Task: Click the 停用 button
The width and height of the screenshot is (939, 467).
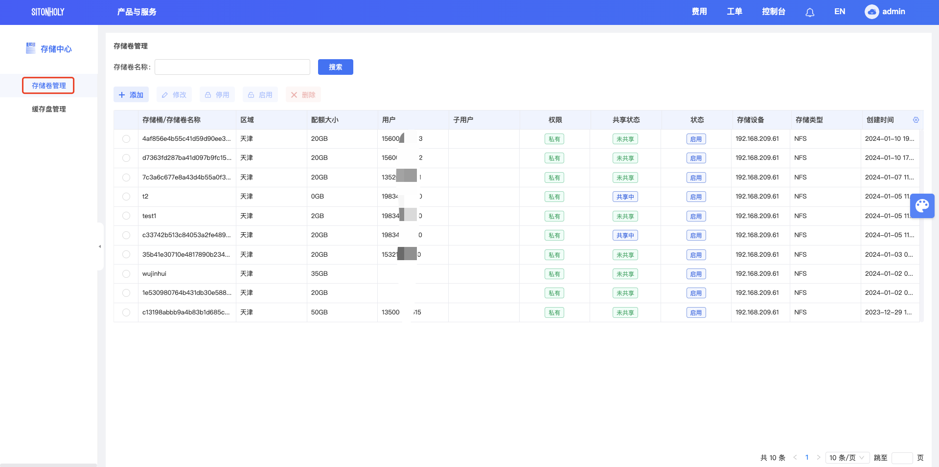Action: tap(217, 95)
